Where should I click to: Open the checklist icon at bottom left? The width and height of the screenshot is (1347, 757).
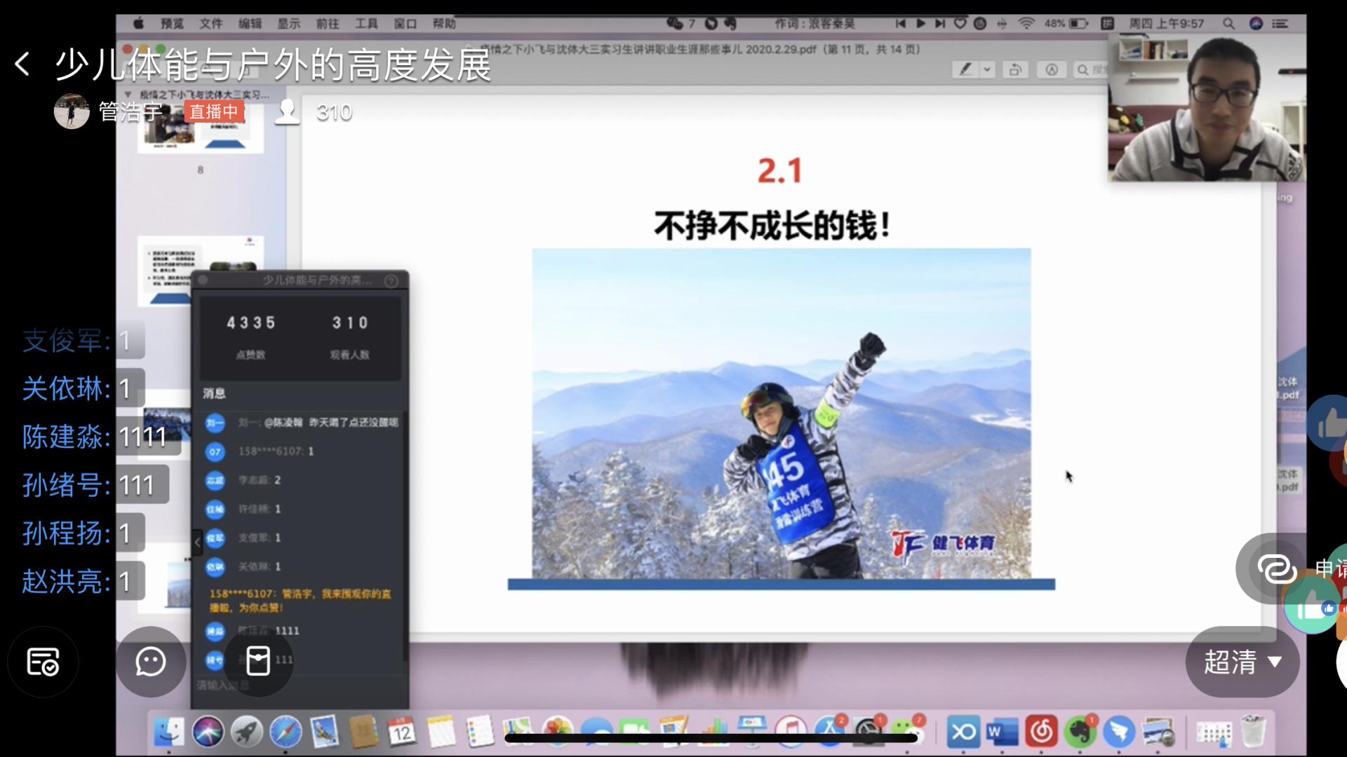pos(43,662)
